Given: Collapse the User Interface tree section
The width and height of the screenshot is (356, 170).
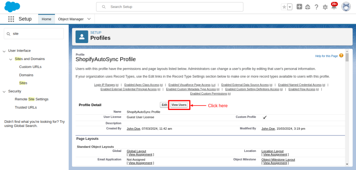Looking at the screenshot, I should pyautogui.click(x=4, y=51).
